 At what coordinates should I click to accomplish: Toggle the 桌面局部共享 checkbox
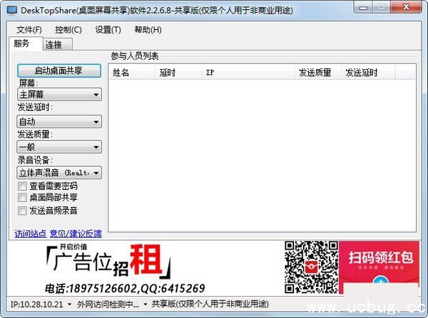(23, 197)
